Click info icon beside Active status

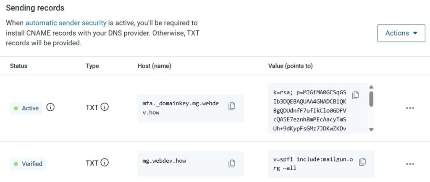(50, 108)
